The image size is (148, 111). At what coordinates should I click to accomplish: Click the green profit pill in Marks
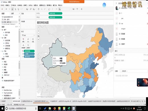29,51
